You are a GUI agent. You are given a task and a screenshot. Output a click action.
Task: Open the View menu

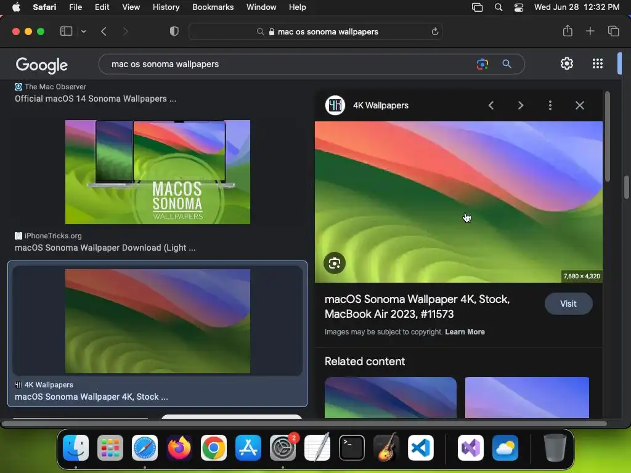131,7
